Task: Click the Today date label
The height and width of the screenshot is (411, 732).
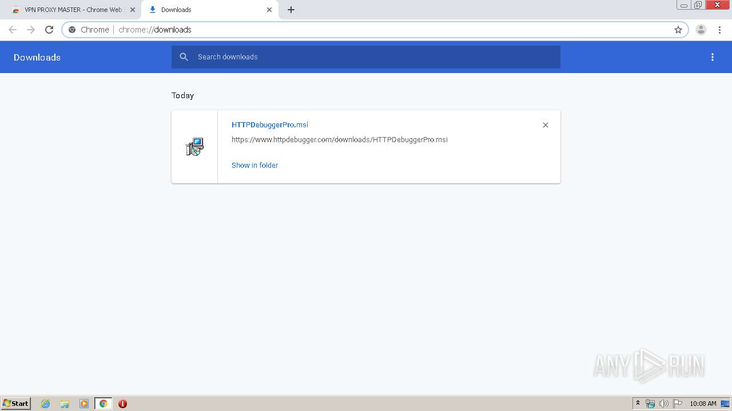Action: 182,95
